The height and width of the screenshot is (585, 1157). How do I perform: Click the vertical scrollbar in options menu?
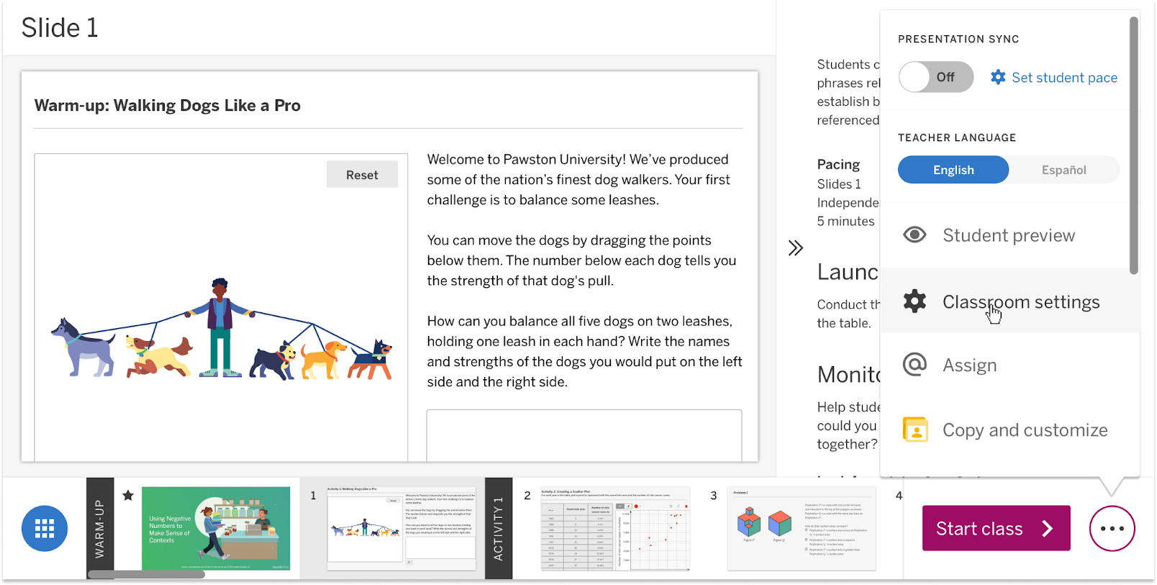[x=1133, y=145]
